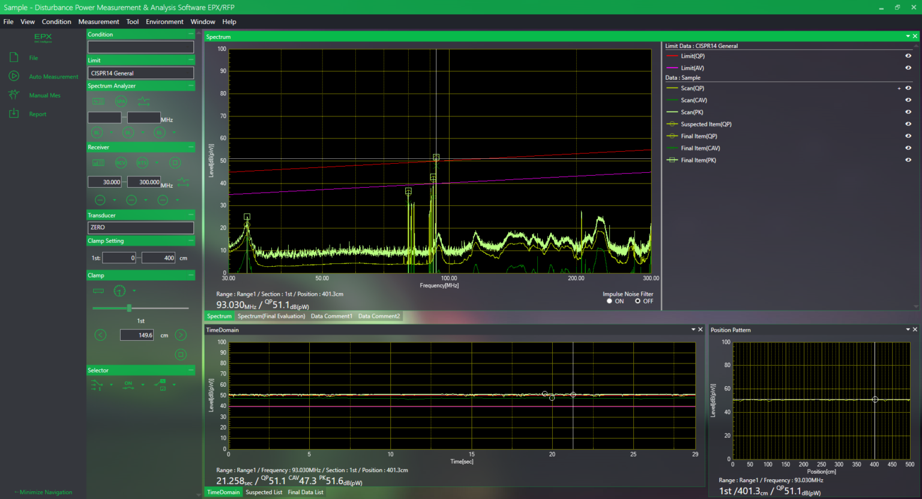Click the RTS icon in the Receiver panel
This screenshot has height=499, width=922.
[x=142, y=163]
